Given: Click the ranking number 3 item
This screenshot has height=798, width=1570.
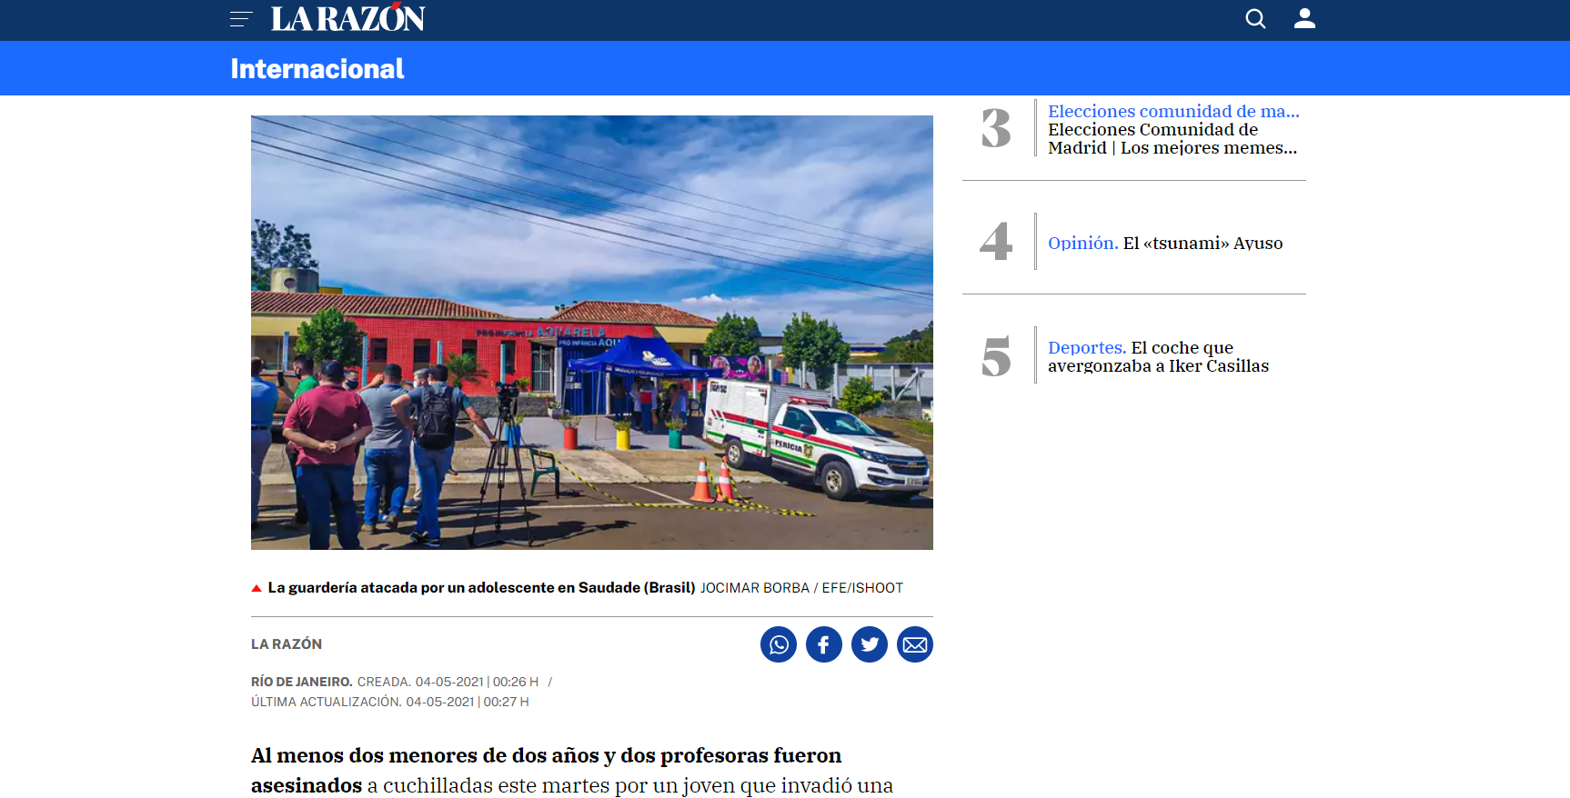Looking at the screenshot, I should (x=996, y=128).
